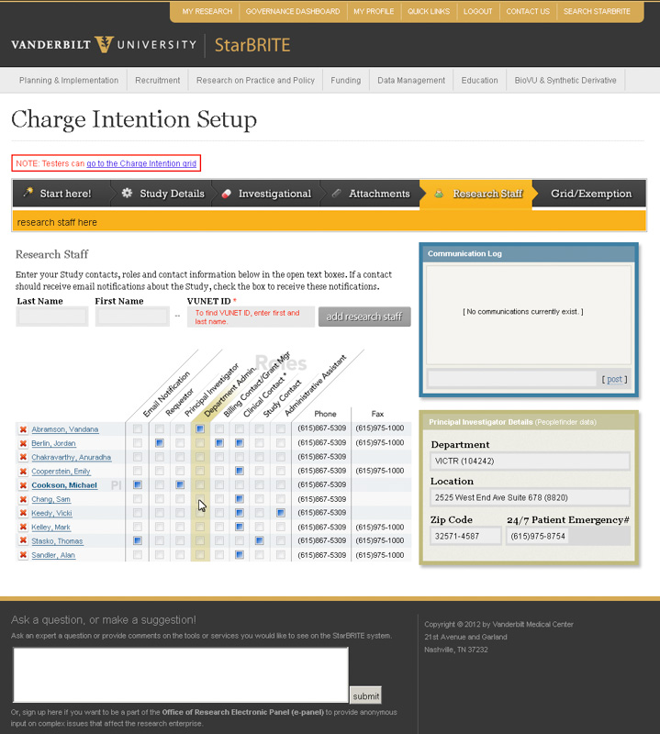Open BioVU & Synthetic Derivative menu
Image resolution: width=660 pixels, height=734 pixels.
[x=565, y=80]
